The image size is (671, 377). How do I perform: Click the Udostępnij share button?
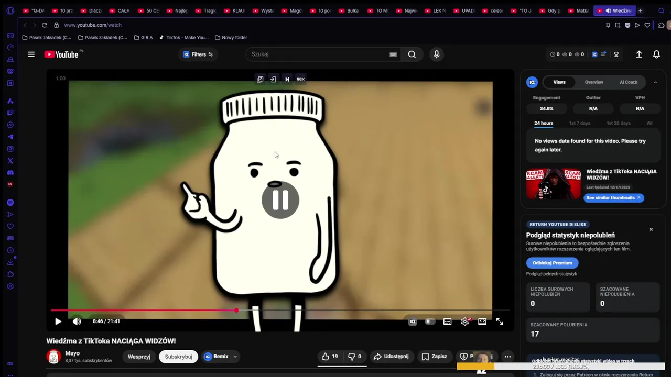point(391,357)
